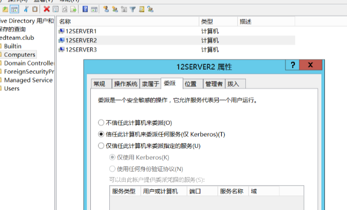The height and width of the screenshot is (210, 347).
Task: Switch to the 常规 tab
Action: [x=100, y=83]
